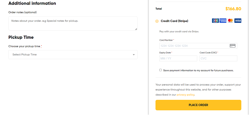The width and height of the screenshot is (250, 118).
Task: Open the Select Pickup Time dropdown
Action: pyautogui.click(x=73, y=55)
